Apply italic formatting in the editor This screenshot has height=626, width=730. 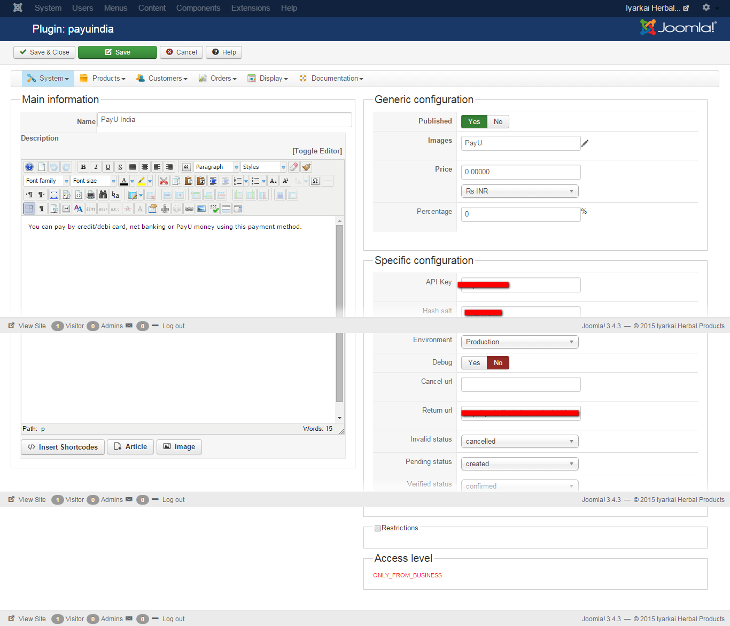click(96, 167)
